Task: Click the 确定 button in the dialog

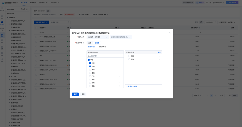Action: tap(75, 94)
